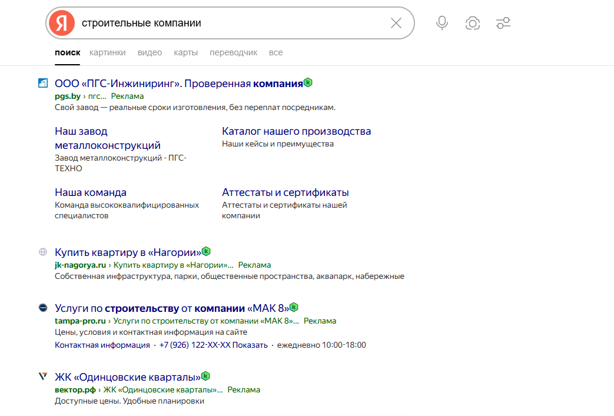This screenshot has width=614, height=416.
Task: Click snippet Свой завод — реальные сроки
Action: [x=195, y=108]
